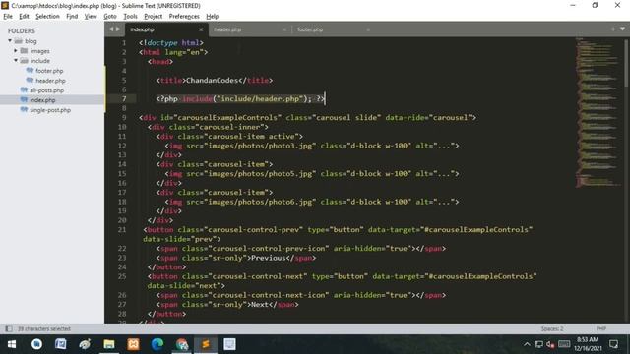Viewport: 630px width, 354px height.
Task: Collapse the blog folder
Action: [10, 41]
